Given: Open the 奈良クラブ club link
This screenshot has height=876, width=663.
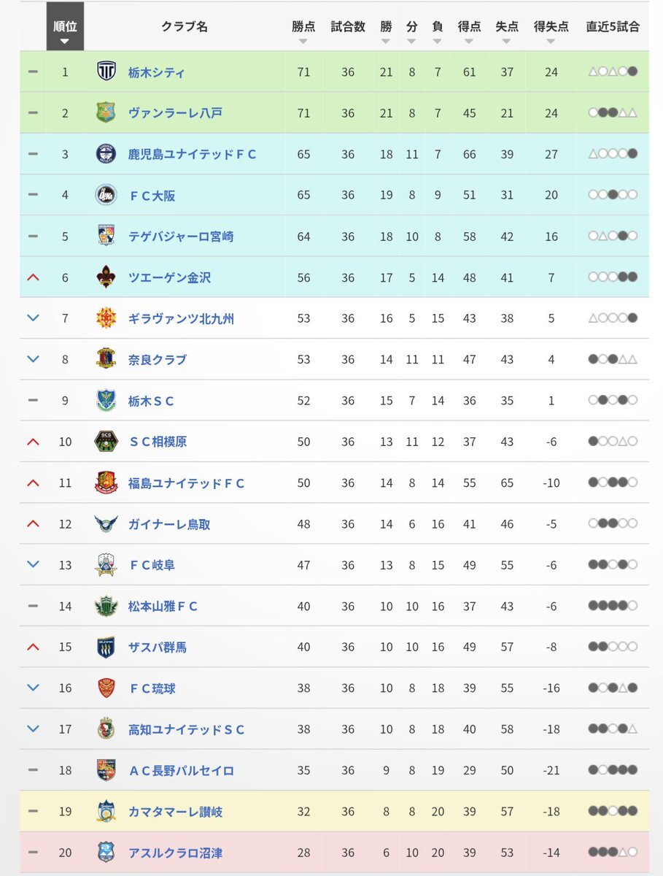Looking at the screenshot, I should (x=158, y=359).
